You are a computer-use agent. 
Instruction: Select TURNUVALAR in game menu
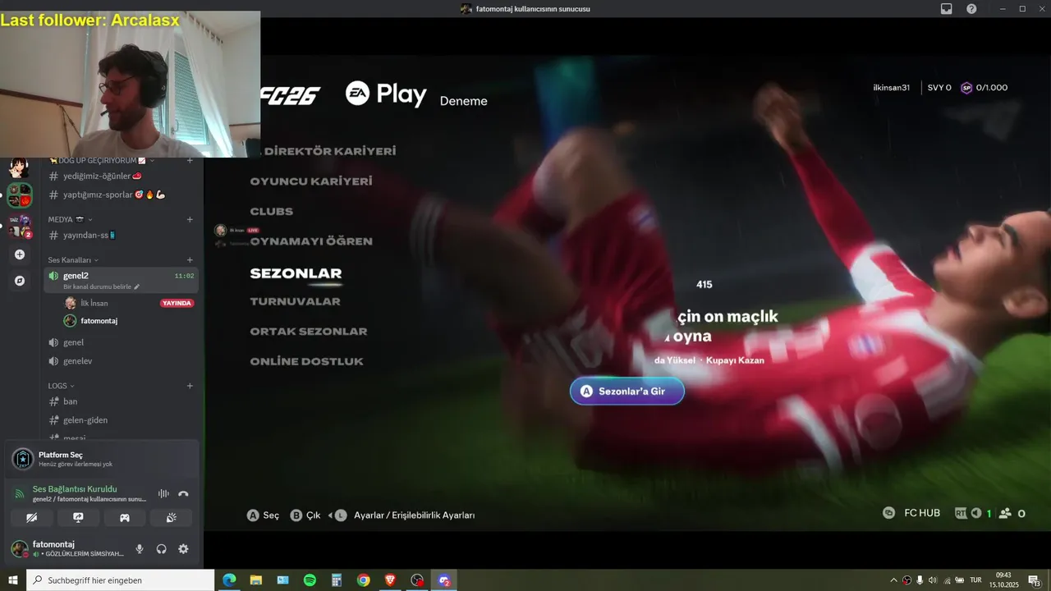[296, 301]
